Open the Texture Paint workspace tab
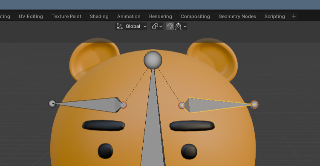 coord(66,17)
